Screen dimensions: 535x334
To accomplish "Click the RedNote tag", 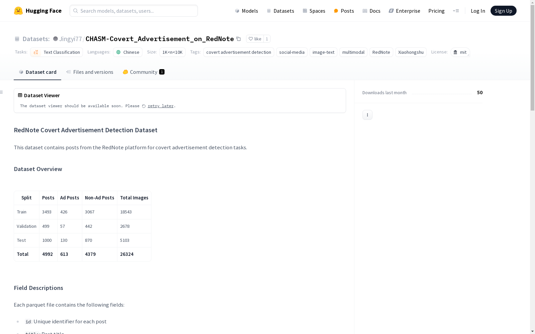I will click(x=381, y=52).
